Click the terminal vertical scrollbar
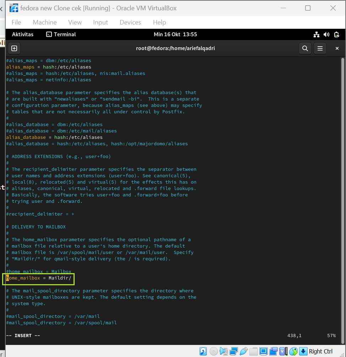This screenshot has width=346, height=357. (x=342, y=200)
